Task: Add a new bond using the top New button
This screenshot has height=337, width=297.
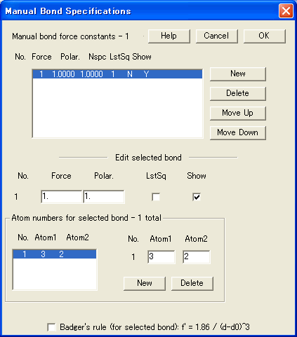Action: pos(238,74)
